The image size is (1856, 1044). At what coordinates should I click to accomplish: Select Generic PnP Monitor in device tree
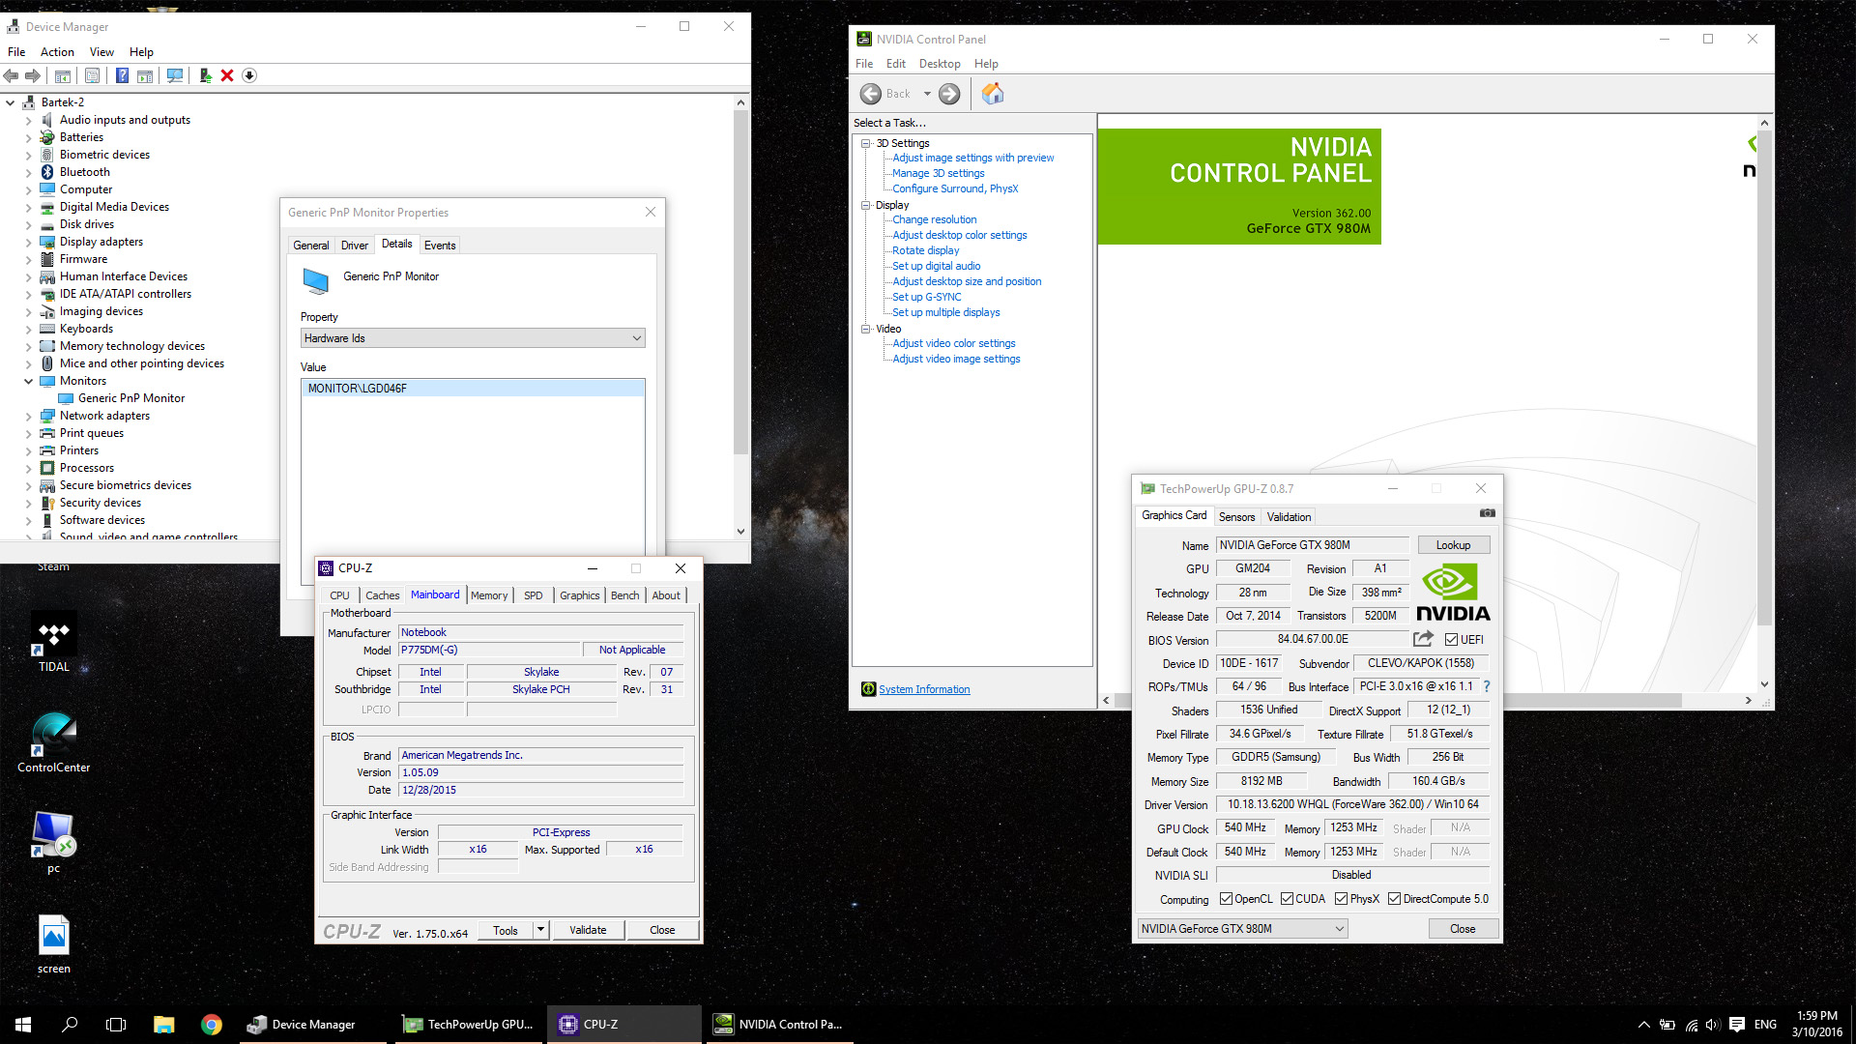pos(131,398)
